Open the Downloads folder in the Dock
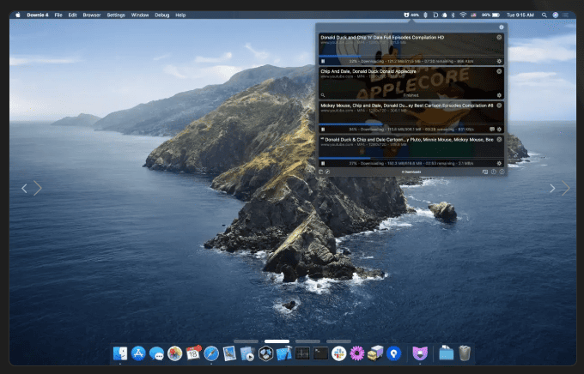 pyautogui.click(x=446, y=353)
